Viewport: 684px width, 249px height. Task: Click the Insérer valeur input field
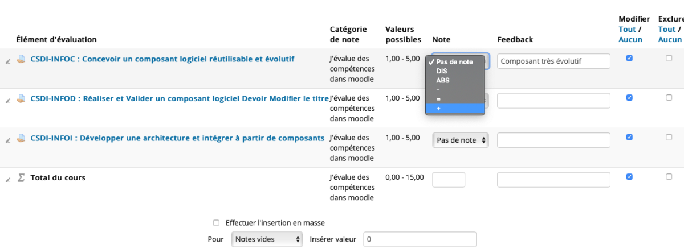point(420,239)
